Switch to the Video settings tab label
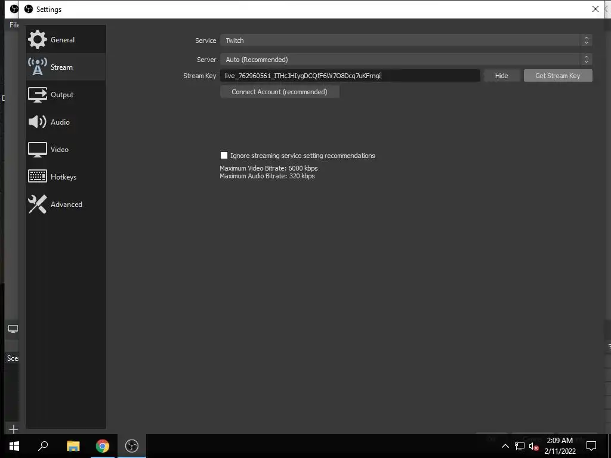 (x=60, y=150)
